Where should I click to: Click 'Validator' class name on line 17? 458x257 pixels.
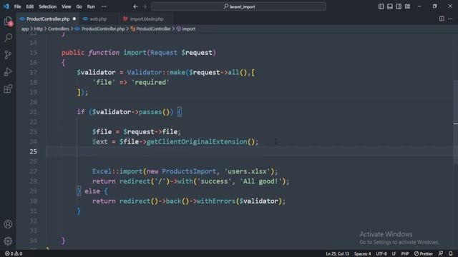(x=145, y=72)
